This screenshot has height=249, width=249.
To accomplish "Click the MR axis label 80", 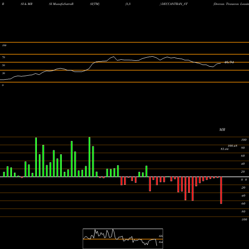I will pyautogui.click(x=243, y=148).
